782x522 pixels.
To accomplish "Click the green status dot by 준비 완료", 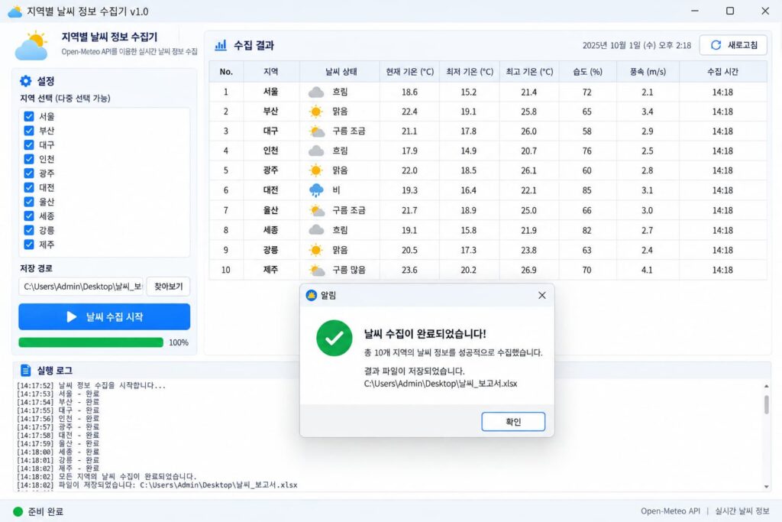I will [18, 511].
